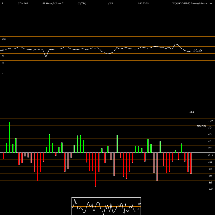Click the 1887.53 price value label

pyautogui.click(x=201, y=126)
